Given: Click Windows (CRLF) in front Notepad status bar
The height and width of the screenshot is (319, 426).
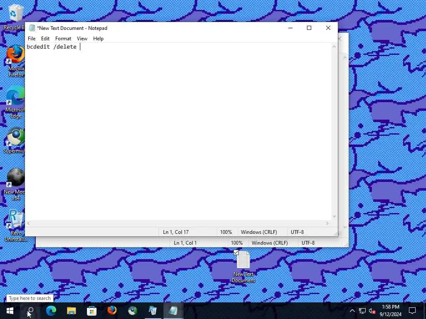Looking at the screenshot, I should pos(259,232).
